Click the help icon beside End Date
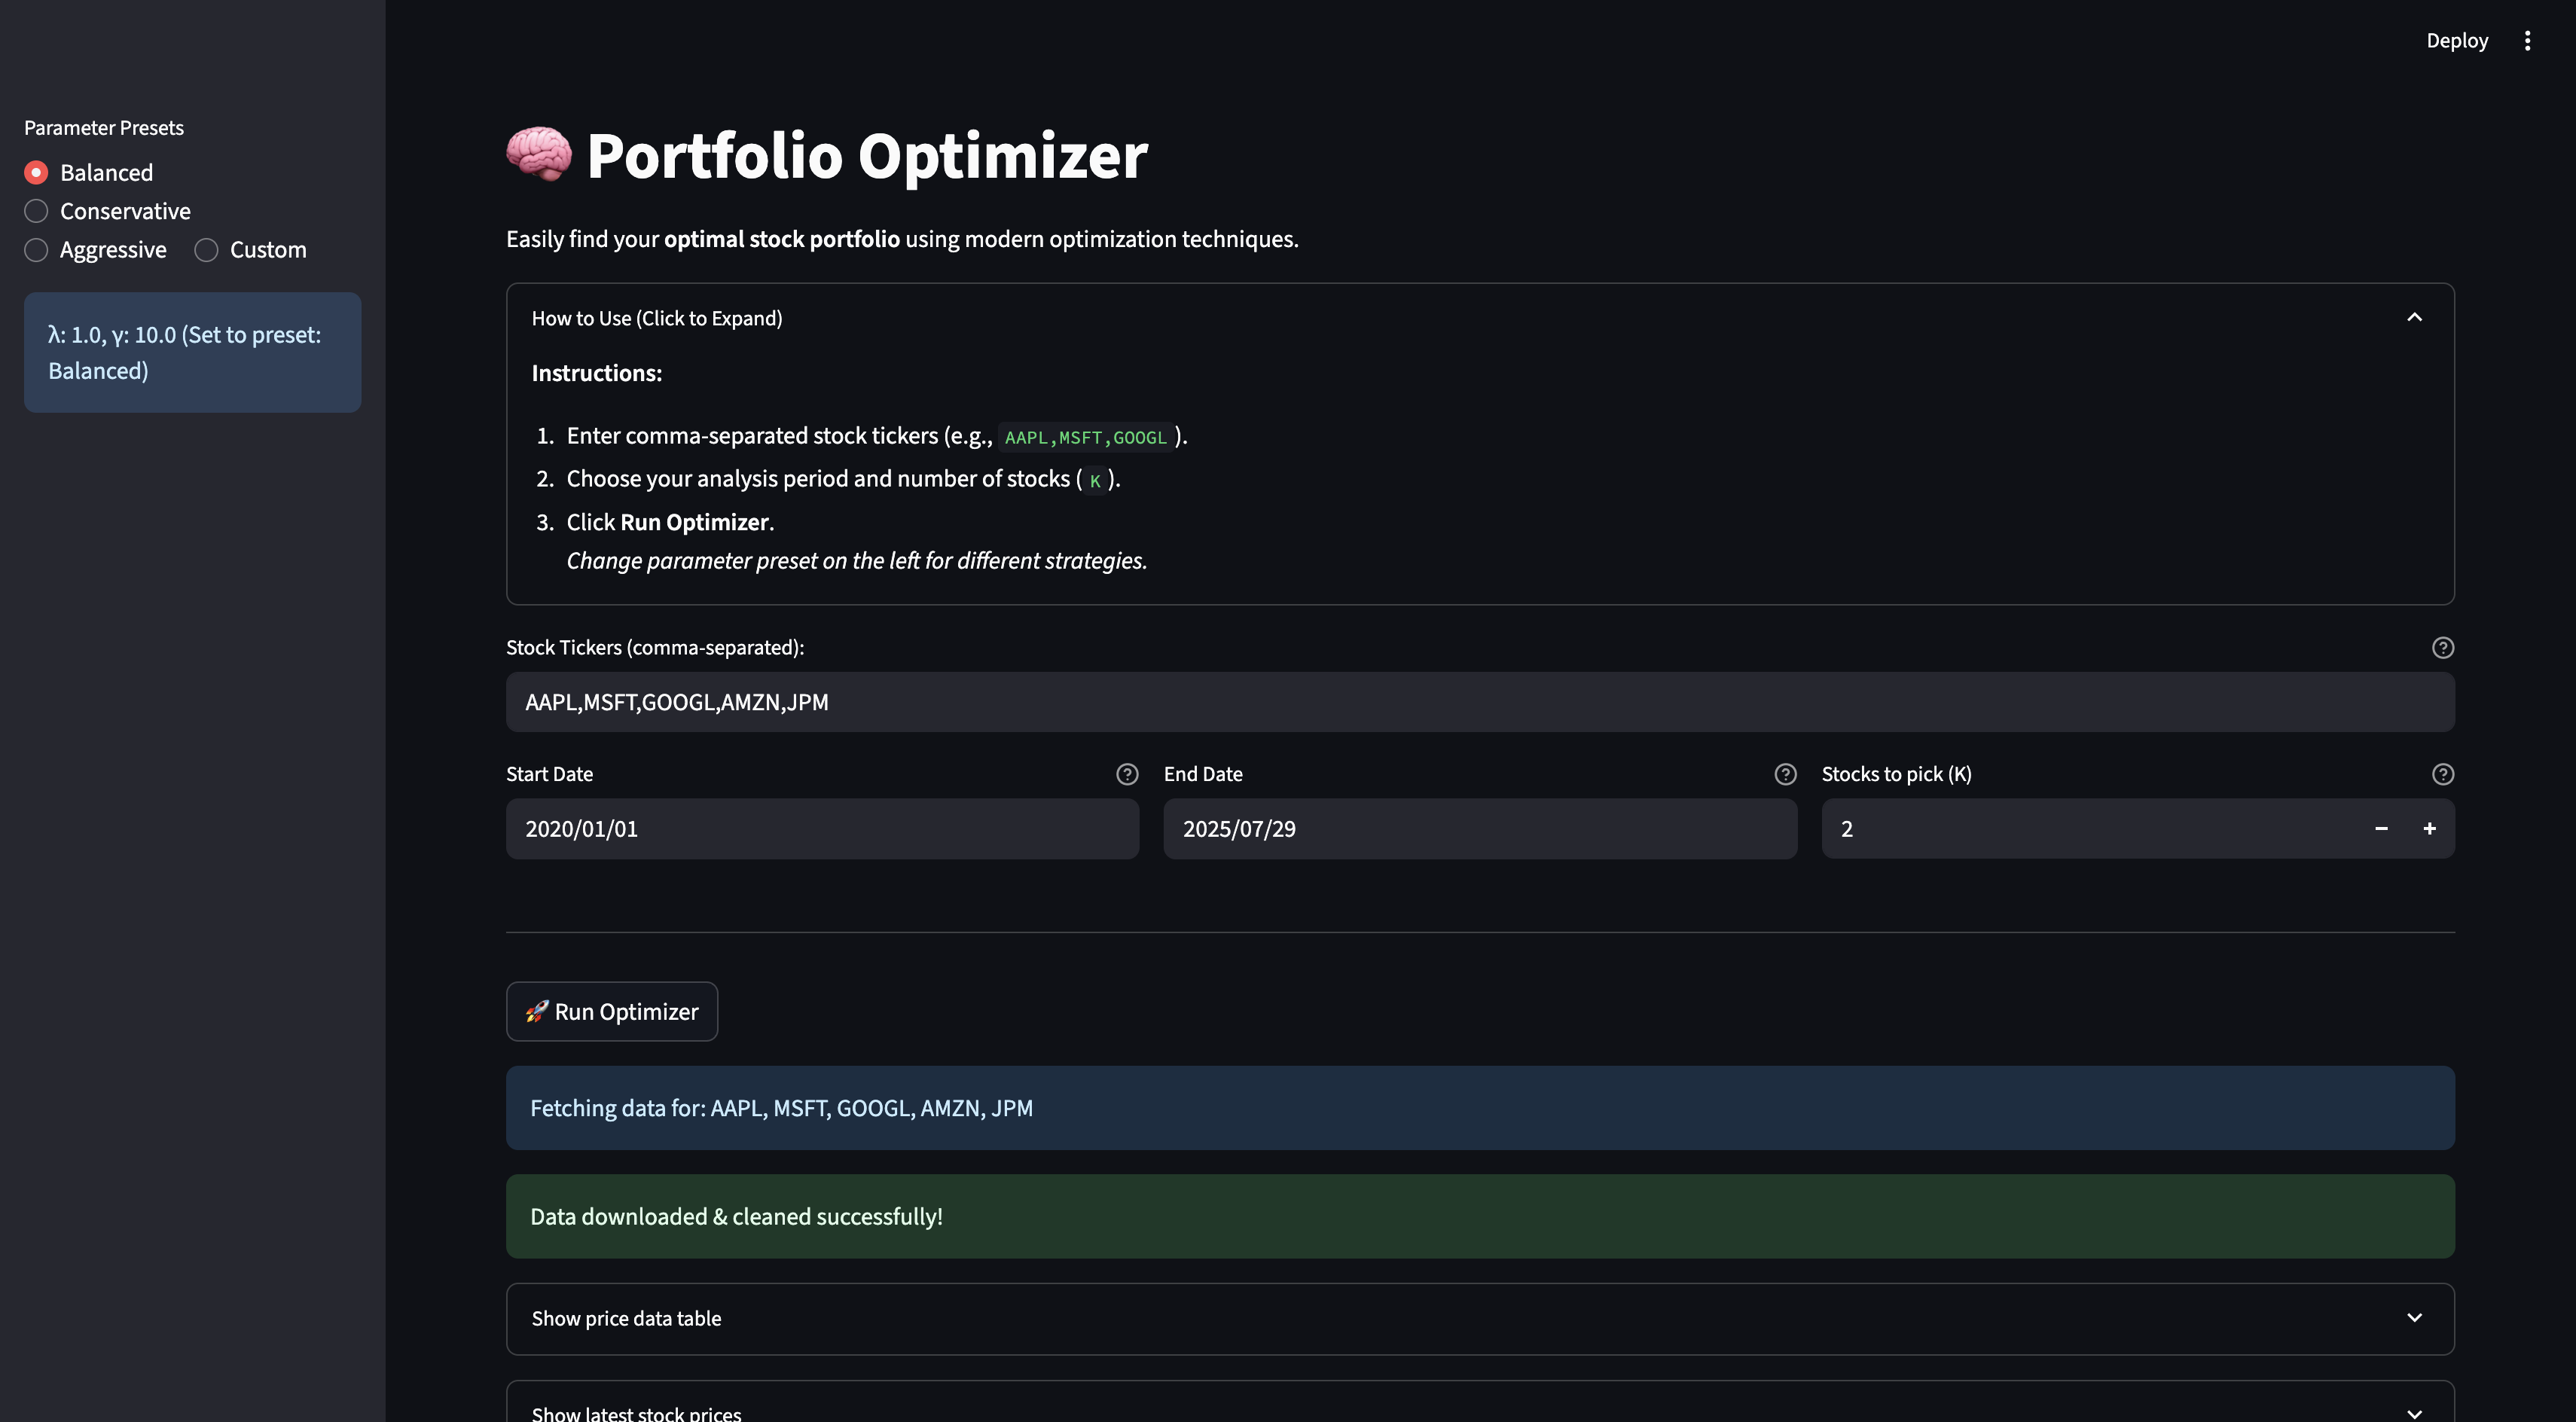This screenshot has height=1422, width=2576. pyautogui.click(x=1785, y=774)
